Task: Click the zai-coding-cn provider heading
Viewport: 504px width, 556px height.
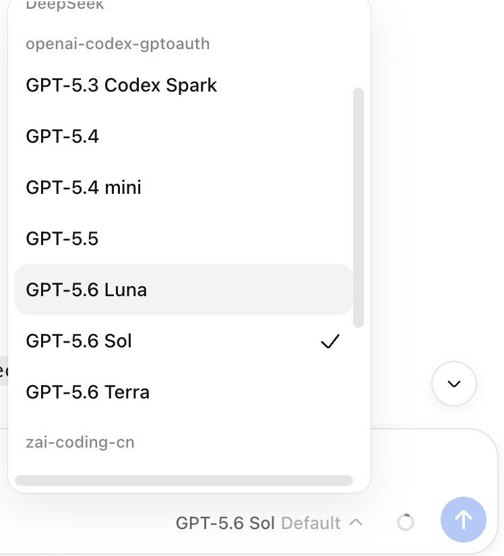Action: [80, 442]
